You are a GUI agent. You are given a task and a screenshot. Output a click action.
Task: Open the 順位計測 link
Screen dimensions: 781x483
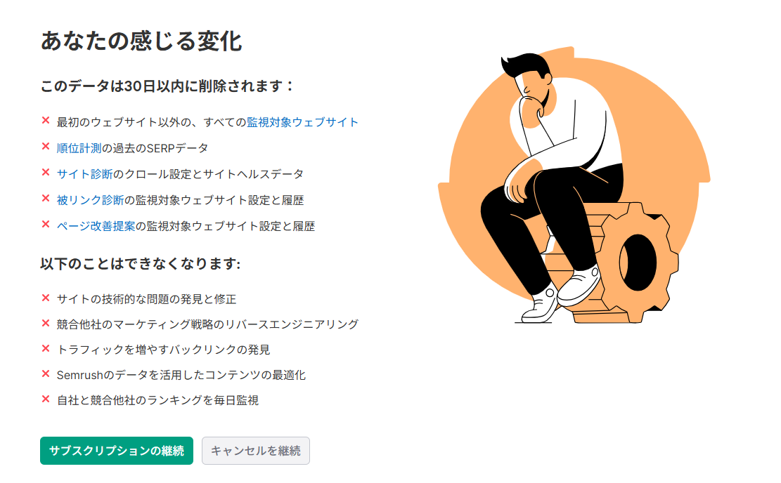tap(79, 148)
